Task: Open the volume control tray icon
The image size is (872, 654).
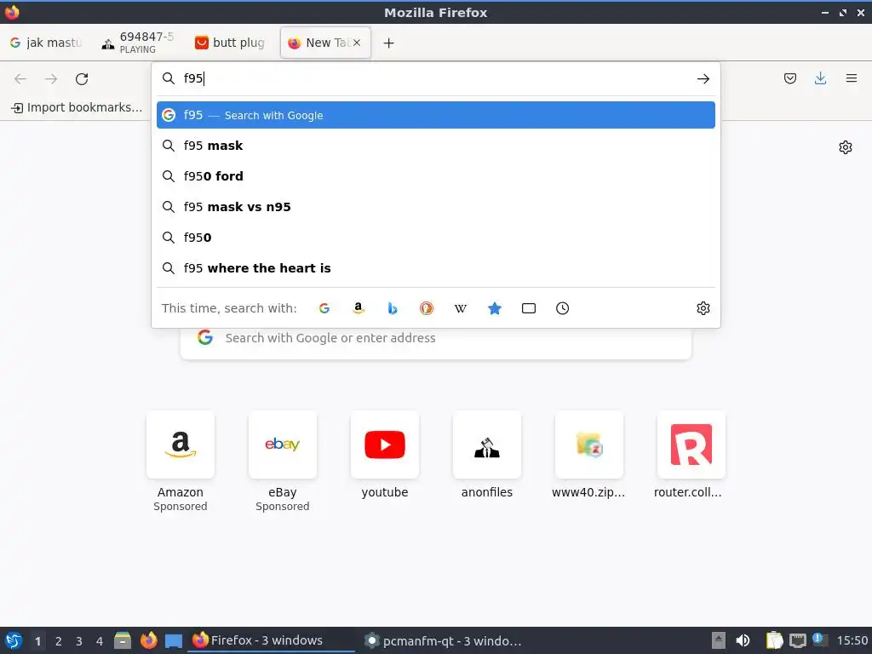Action: click(743, 640)
